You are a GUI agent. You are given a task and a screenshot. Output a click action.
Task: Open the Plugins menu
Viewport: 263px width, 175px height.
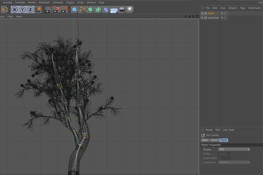click(x=70, y=2)
